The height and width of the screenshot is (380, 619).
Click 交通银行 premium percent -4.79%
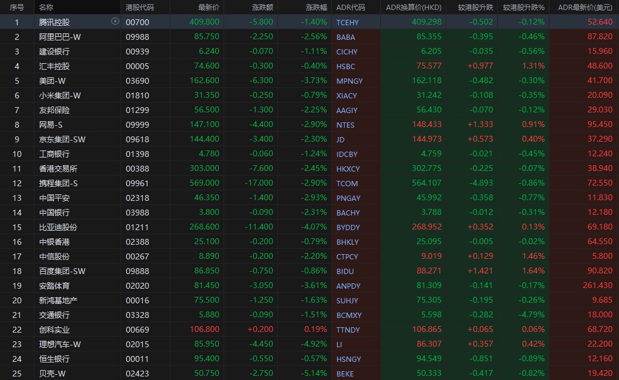[x=531, y=314]
